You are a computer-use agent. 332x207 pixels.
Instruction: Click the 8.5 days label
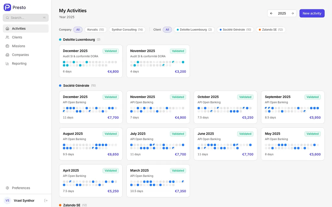click(270, 118)
